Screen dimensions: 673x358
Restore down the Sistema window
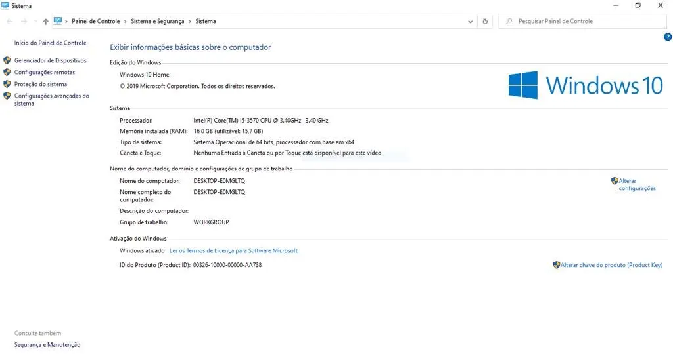638,5
